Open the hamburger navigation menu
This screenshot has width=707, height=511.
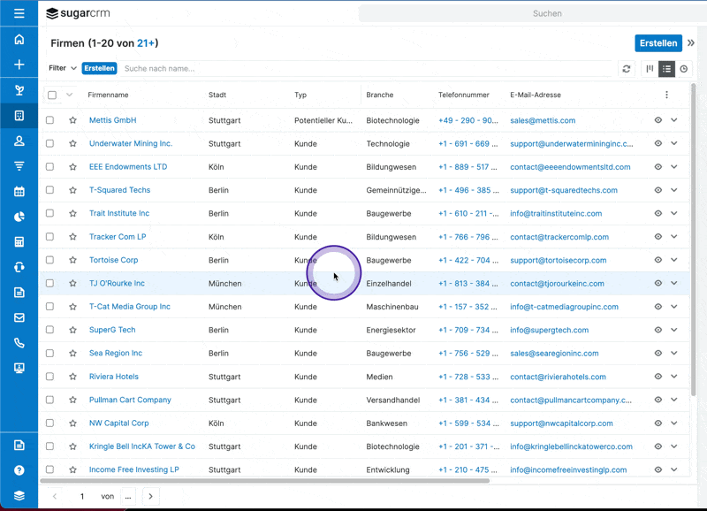click(19, 13)
